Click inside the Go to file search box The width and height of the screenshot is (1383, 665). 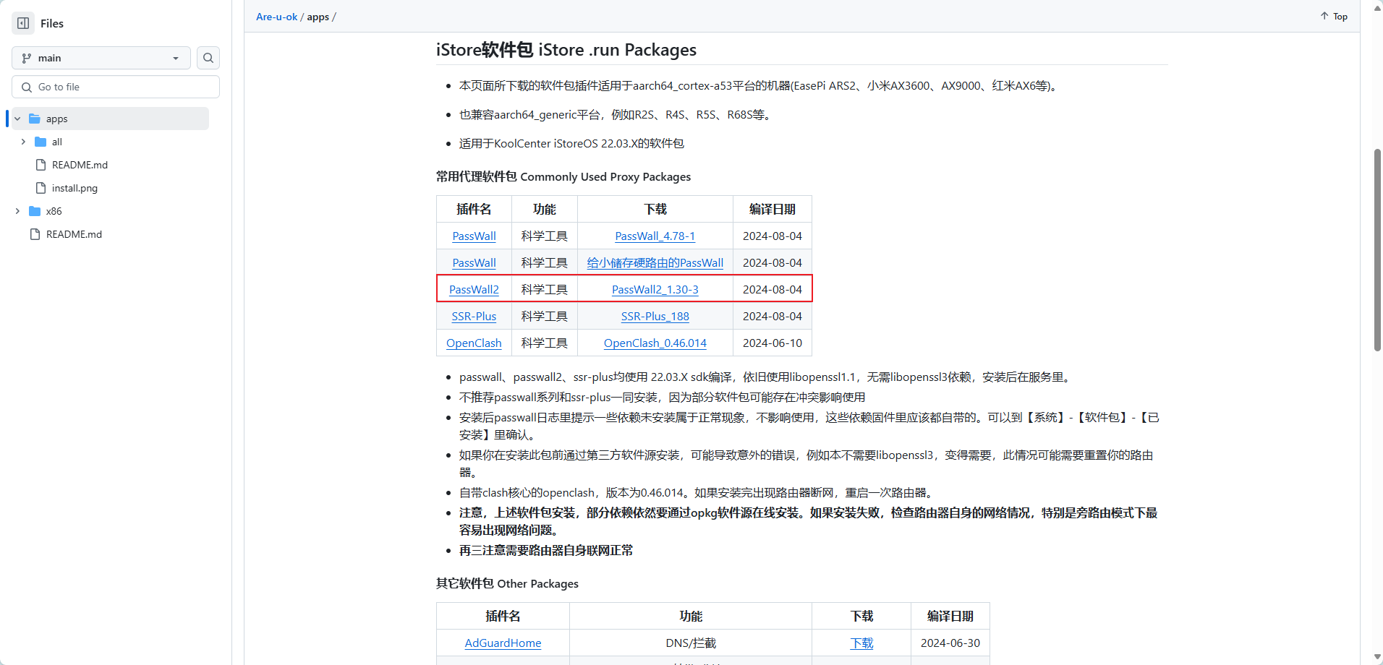click(x=115, y=86)
